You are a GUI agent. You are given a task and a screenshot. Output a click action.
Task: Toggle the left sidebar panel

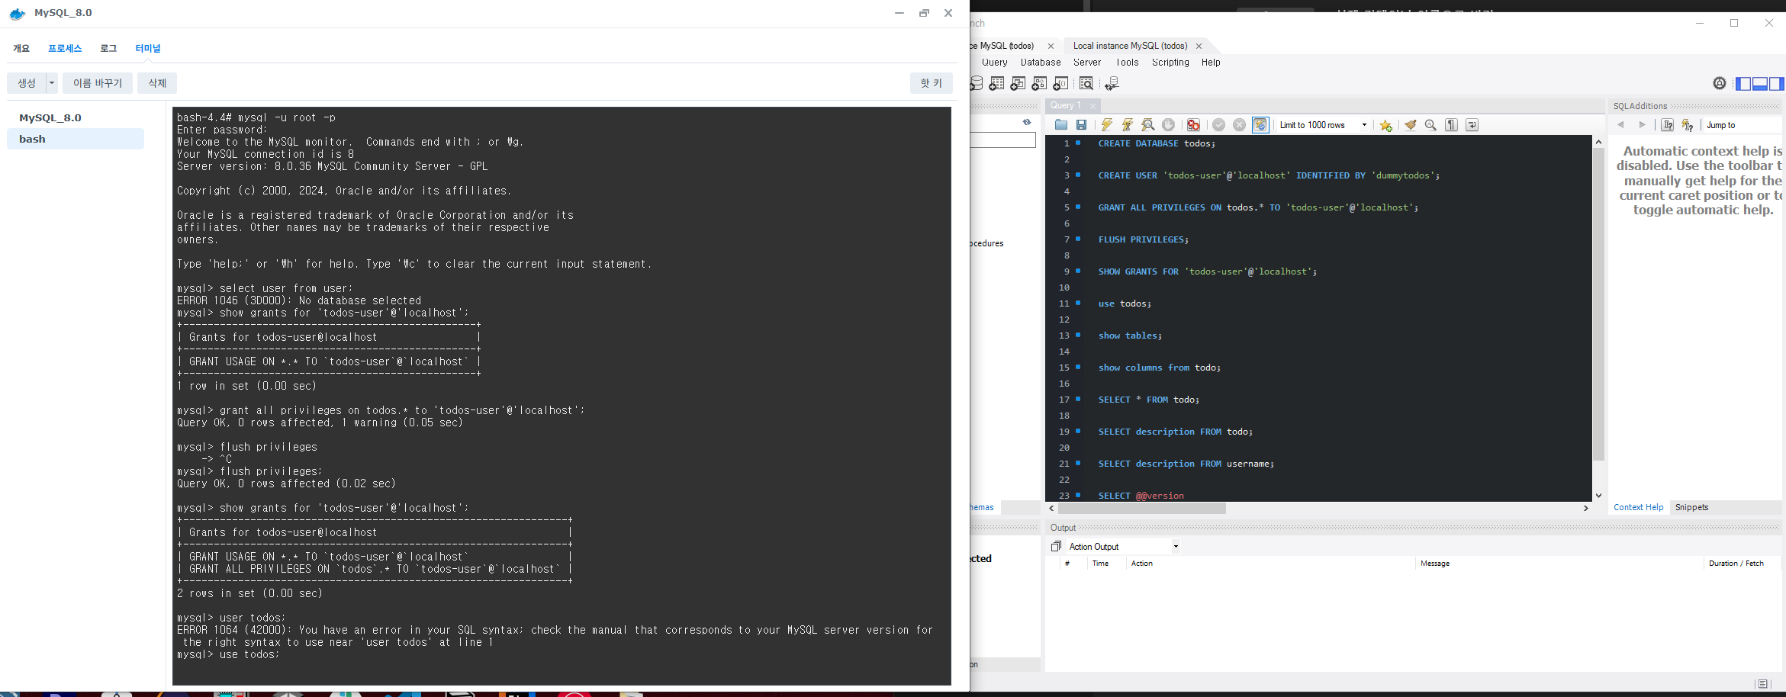(1743, 84)
